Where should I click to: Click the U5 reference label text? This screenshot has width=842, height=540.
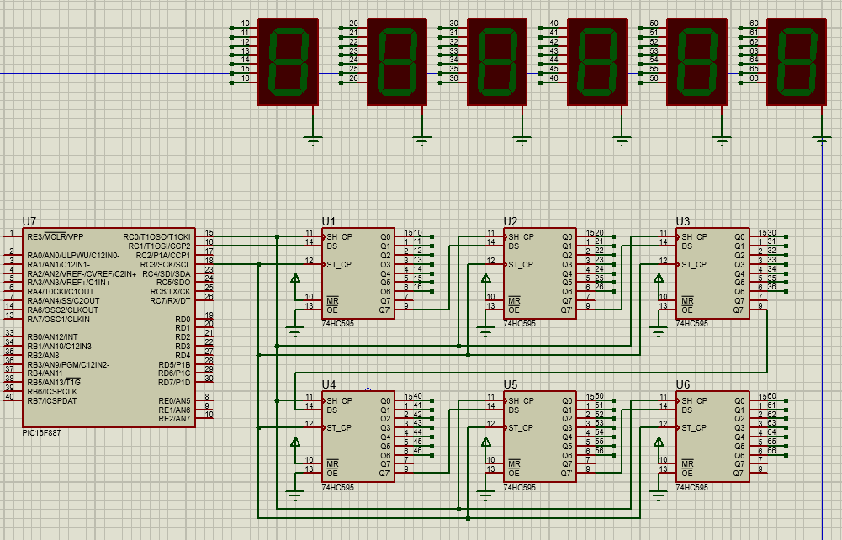[x=511, y=384]
